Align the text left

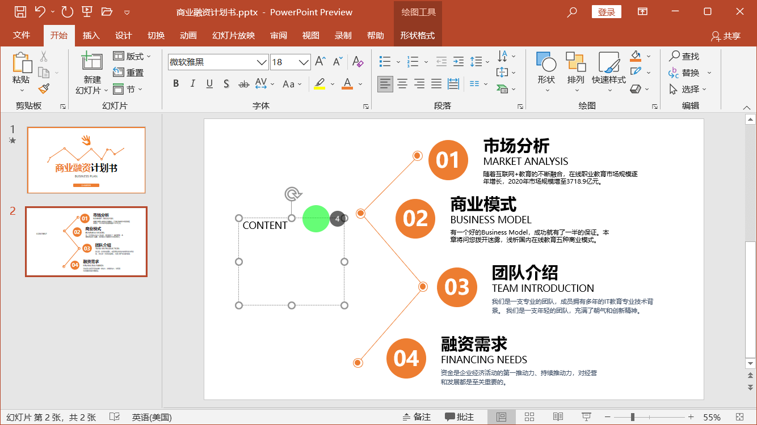[x=385, y=84]
